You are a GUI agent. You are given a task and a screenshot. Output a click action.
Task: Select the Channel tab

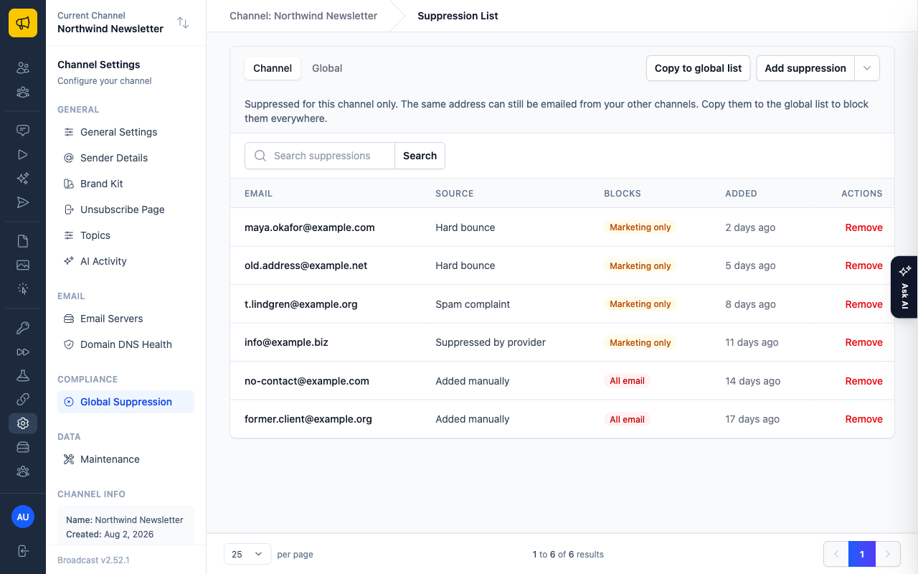273,68
